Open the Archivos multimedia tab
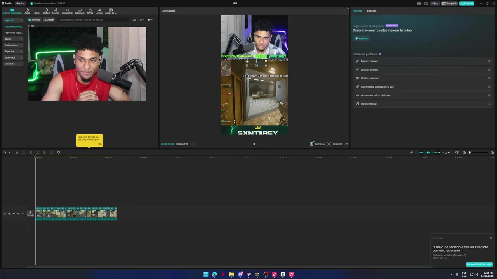 pos(12,11)
